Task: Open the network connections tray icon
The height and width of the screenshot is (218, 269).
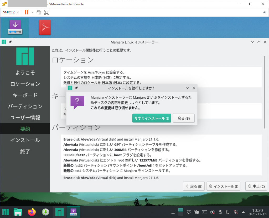Action: pos(228,212)
